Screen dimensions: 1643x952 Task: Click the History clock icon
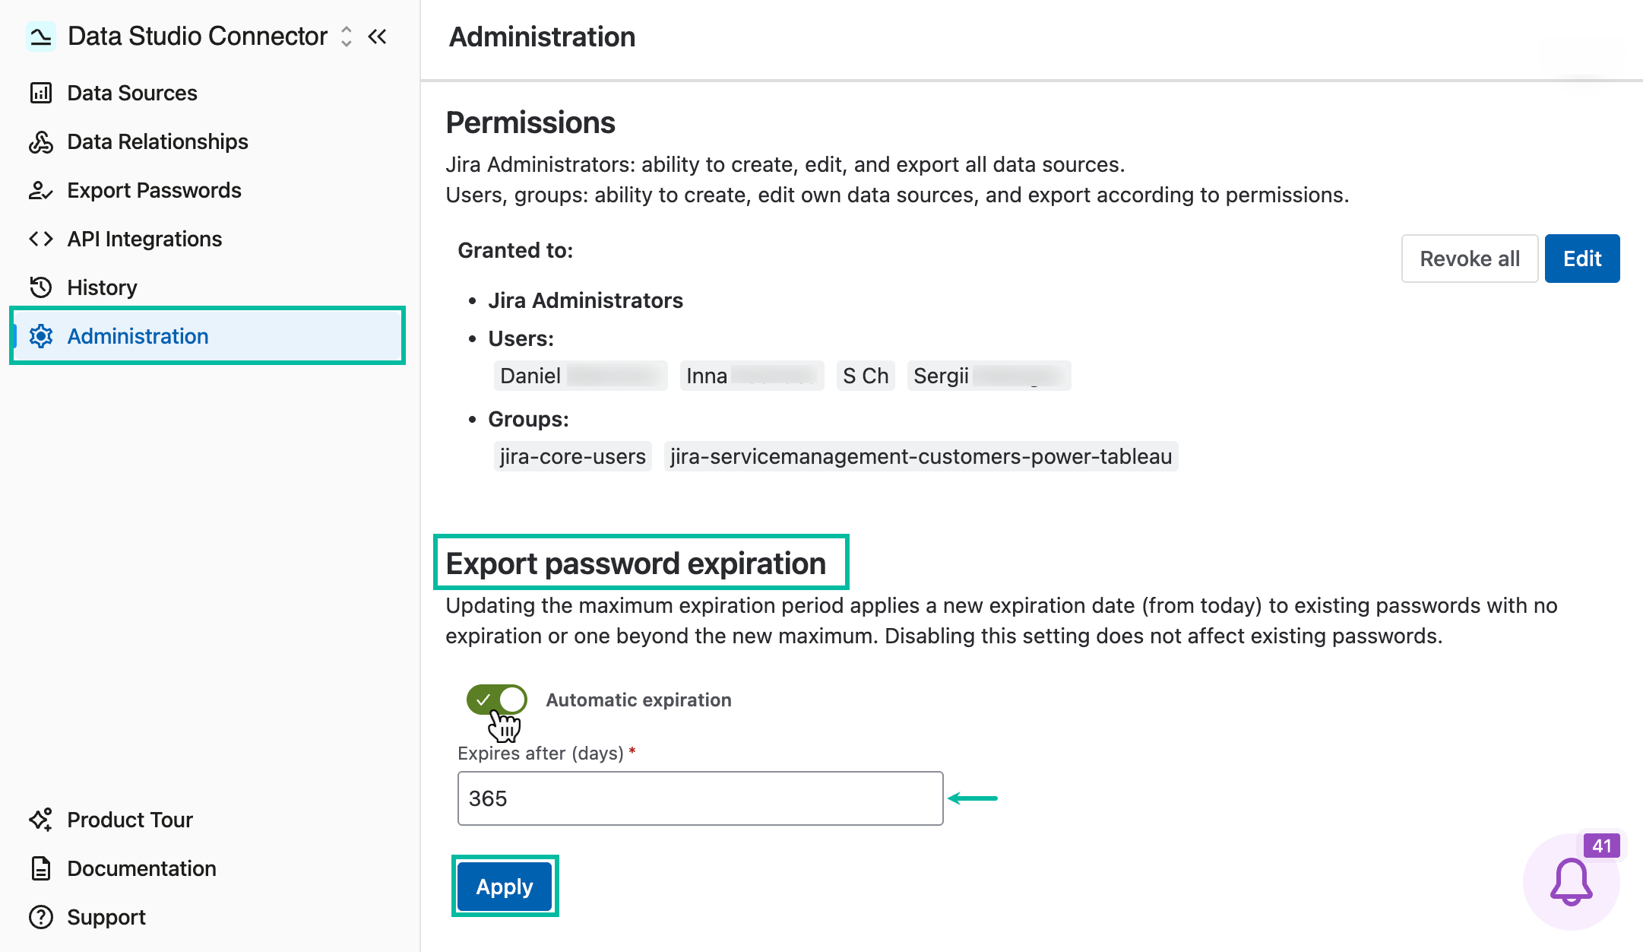(x=41, y=287)
